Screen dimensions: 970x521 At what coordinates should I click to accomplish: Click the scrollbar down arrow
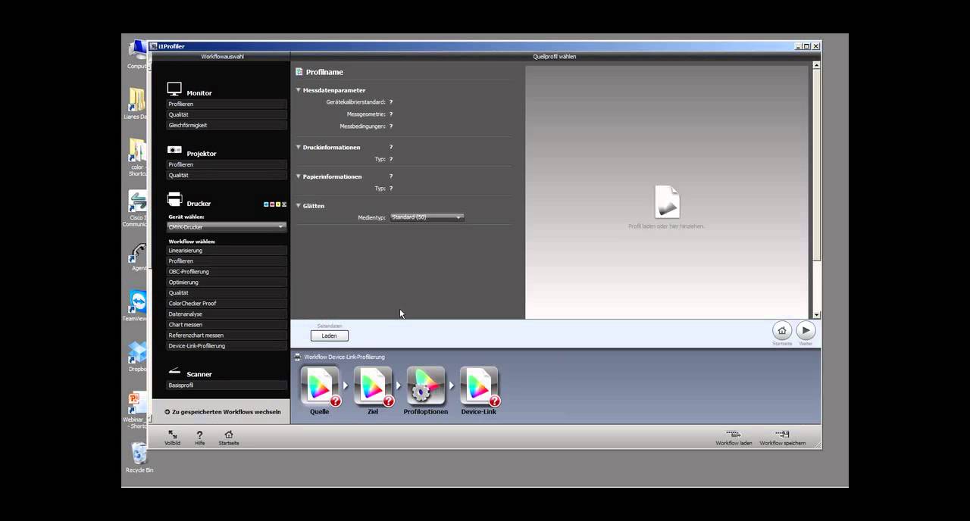click(x=816, y=314)
